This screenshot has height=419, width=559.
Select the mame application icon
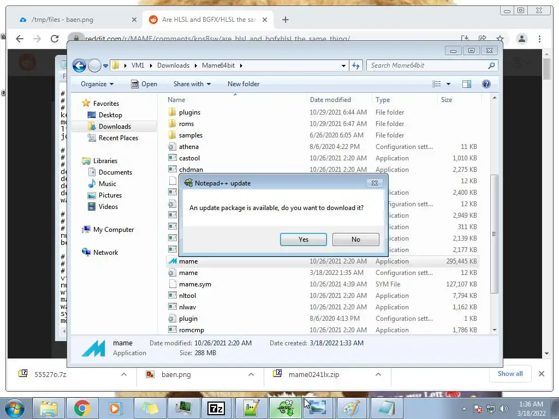click(173, 261)
